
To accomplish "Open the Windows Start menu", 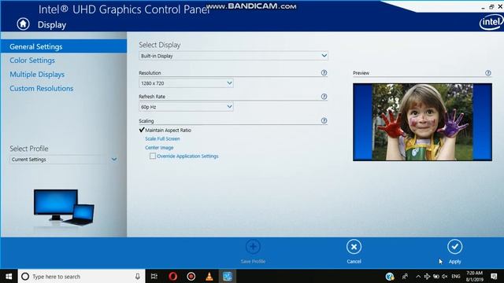I will point(9,276).
